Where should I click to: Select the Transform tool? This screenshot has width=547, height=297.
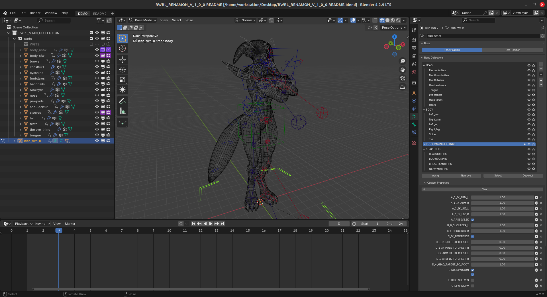[x=123, y=90]
